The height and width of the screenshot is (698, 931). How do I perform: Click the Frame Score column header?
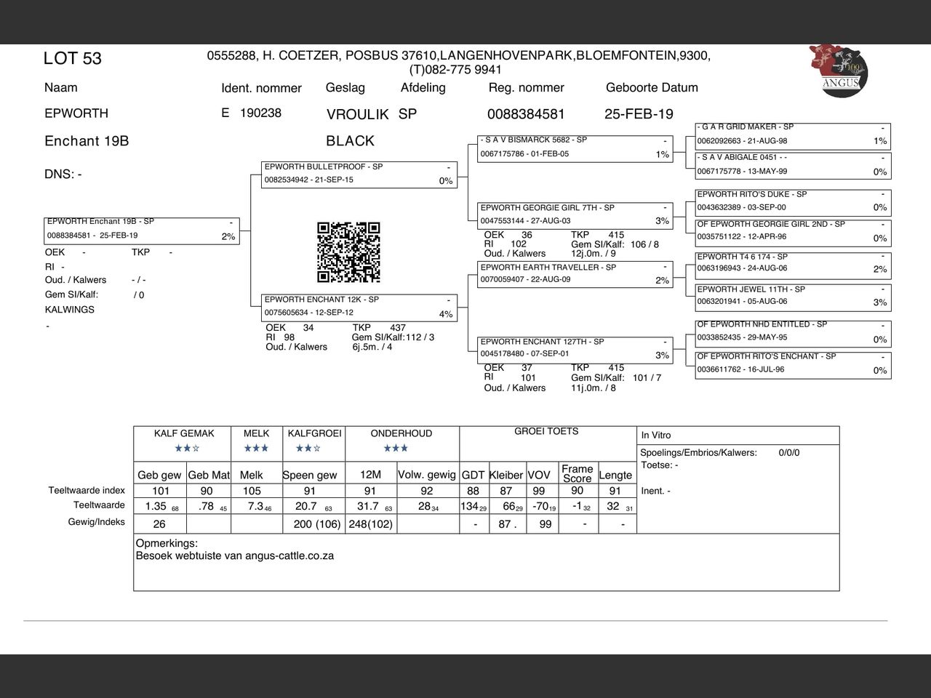577,473
